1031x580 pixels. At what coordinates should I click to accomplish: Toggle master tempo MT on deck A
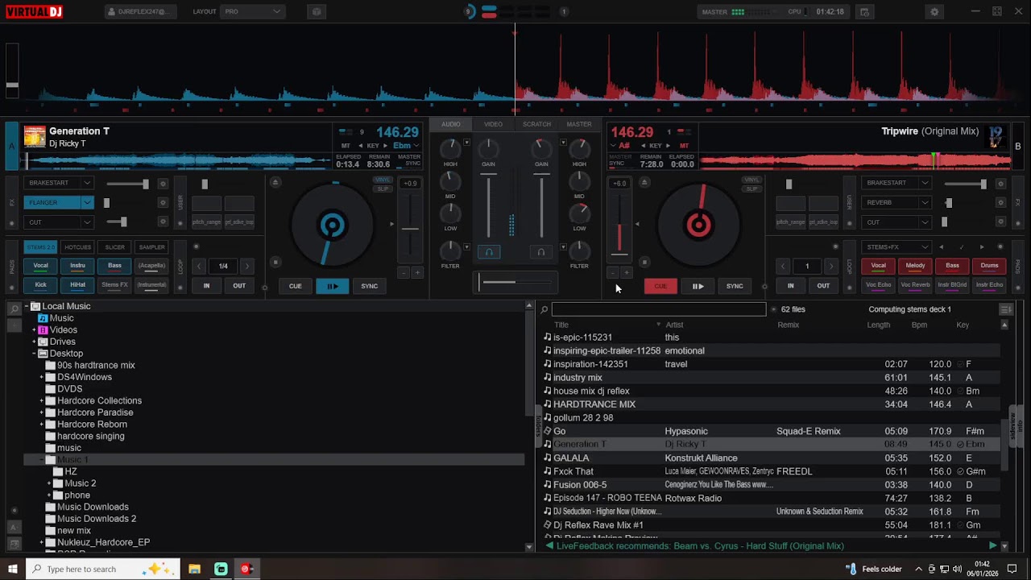(346, 146)
